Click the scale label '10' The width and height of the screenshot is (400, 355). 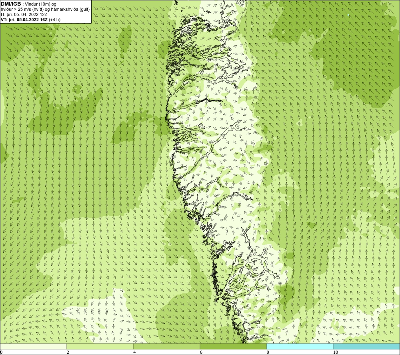coord(336,353)
